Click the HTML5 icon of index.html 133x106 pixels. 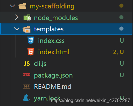[x=31, y=52]
